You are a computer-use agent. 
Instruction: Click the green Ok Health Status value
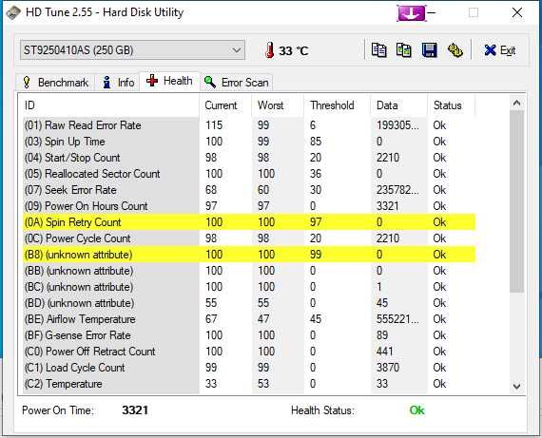tap(416, 410)
